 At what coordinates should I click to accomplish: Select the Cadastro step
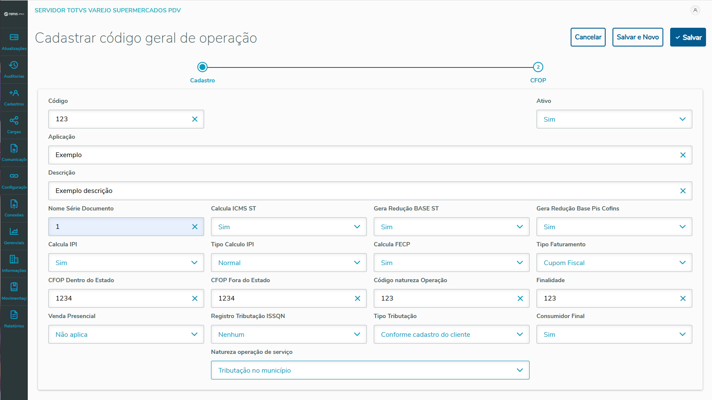[x=202, y=67]
